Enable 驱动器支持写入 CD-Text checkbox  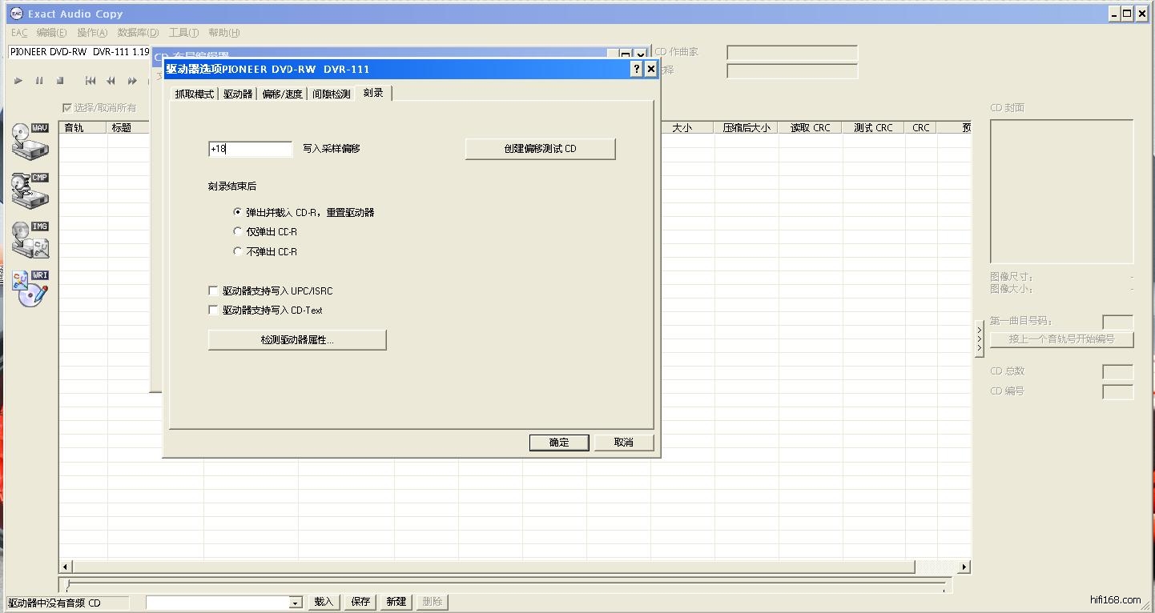(x=214, y=311)
